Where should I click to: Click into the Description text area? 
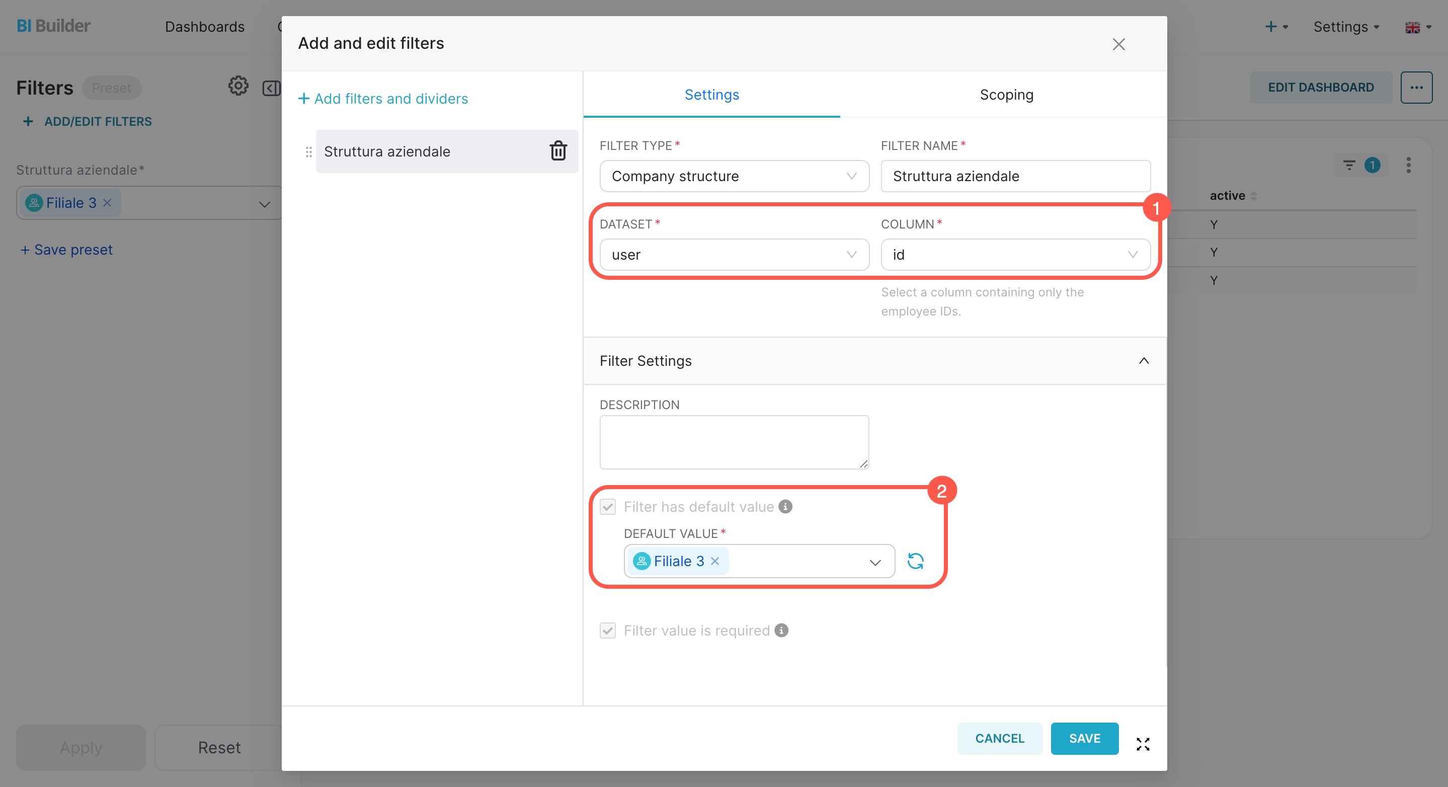tap(734, 442)
